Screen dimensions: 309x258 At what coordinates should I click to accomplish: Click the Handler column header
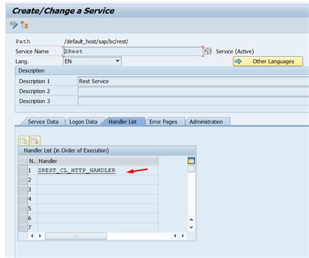(x=98, y=161)
